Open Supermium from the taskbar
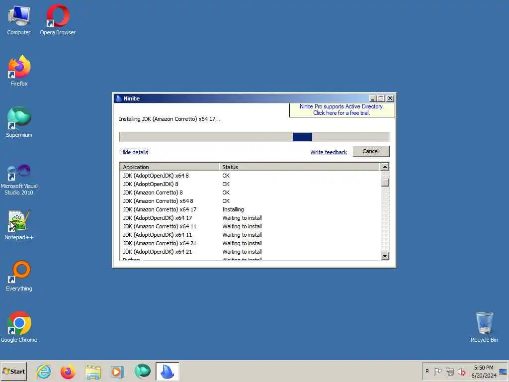The width and height of the screenshot is (509, 382). 143,372
